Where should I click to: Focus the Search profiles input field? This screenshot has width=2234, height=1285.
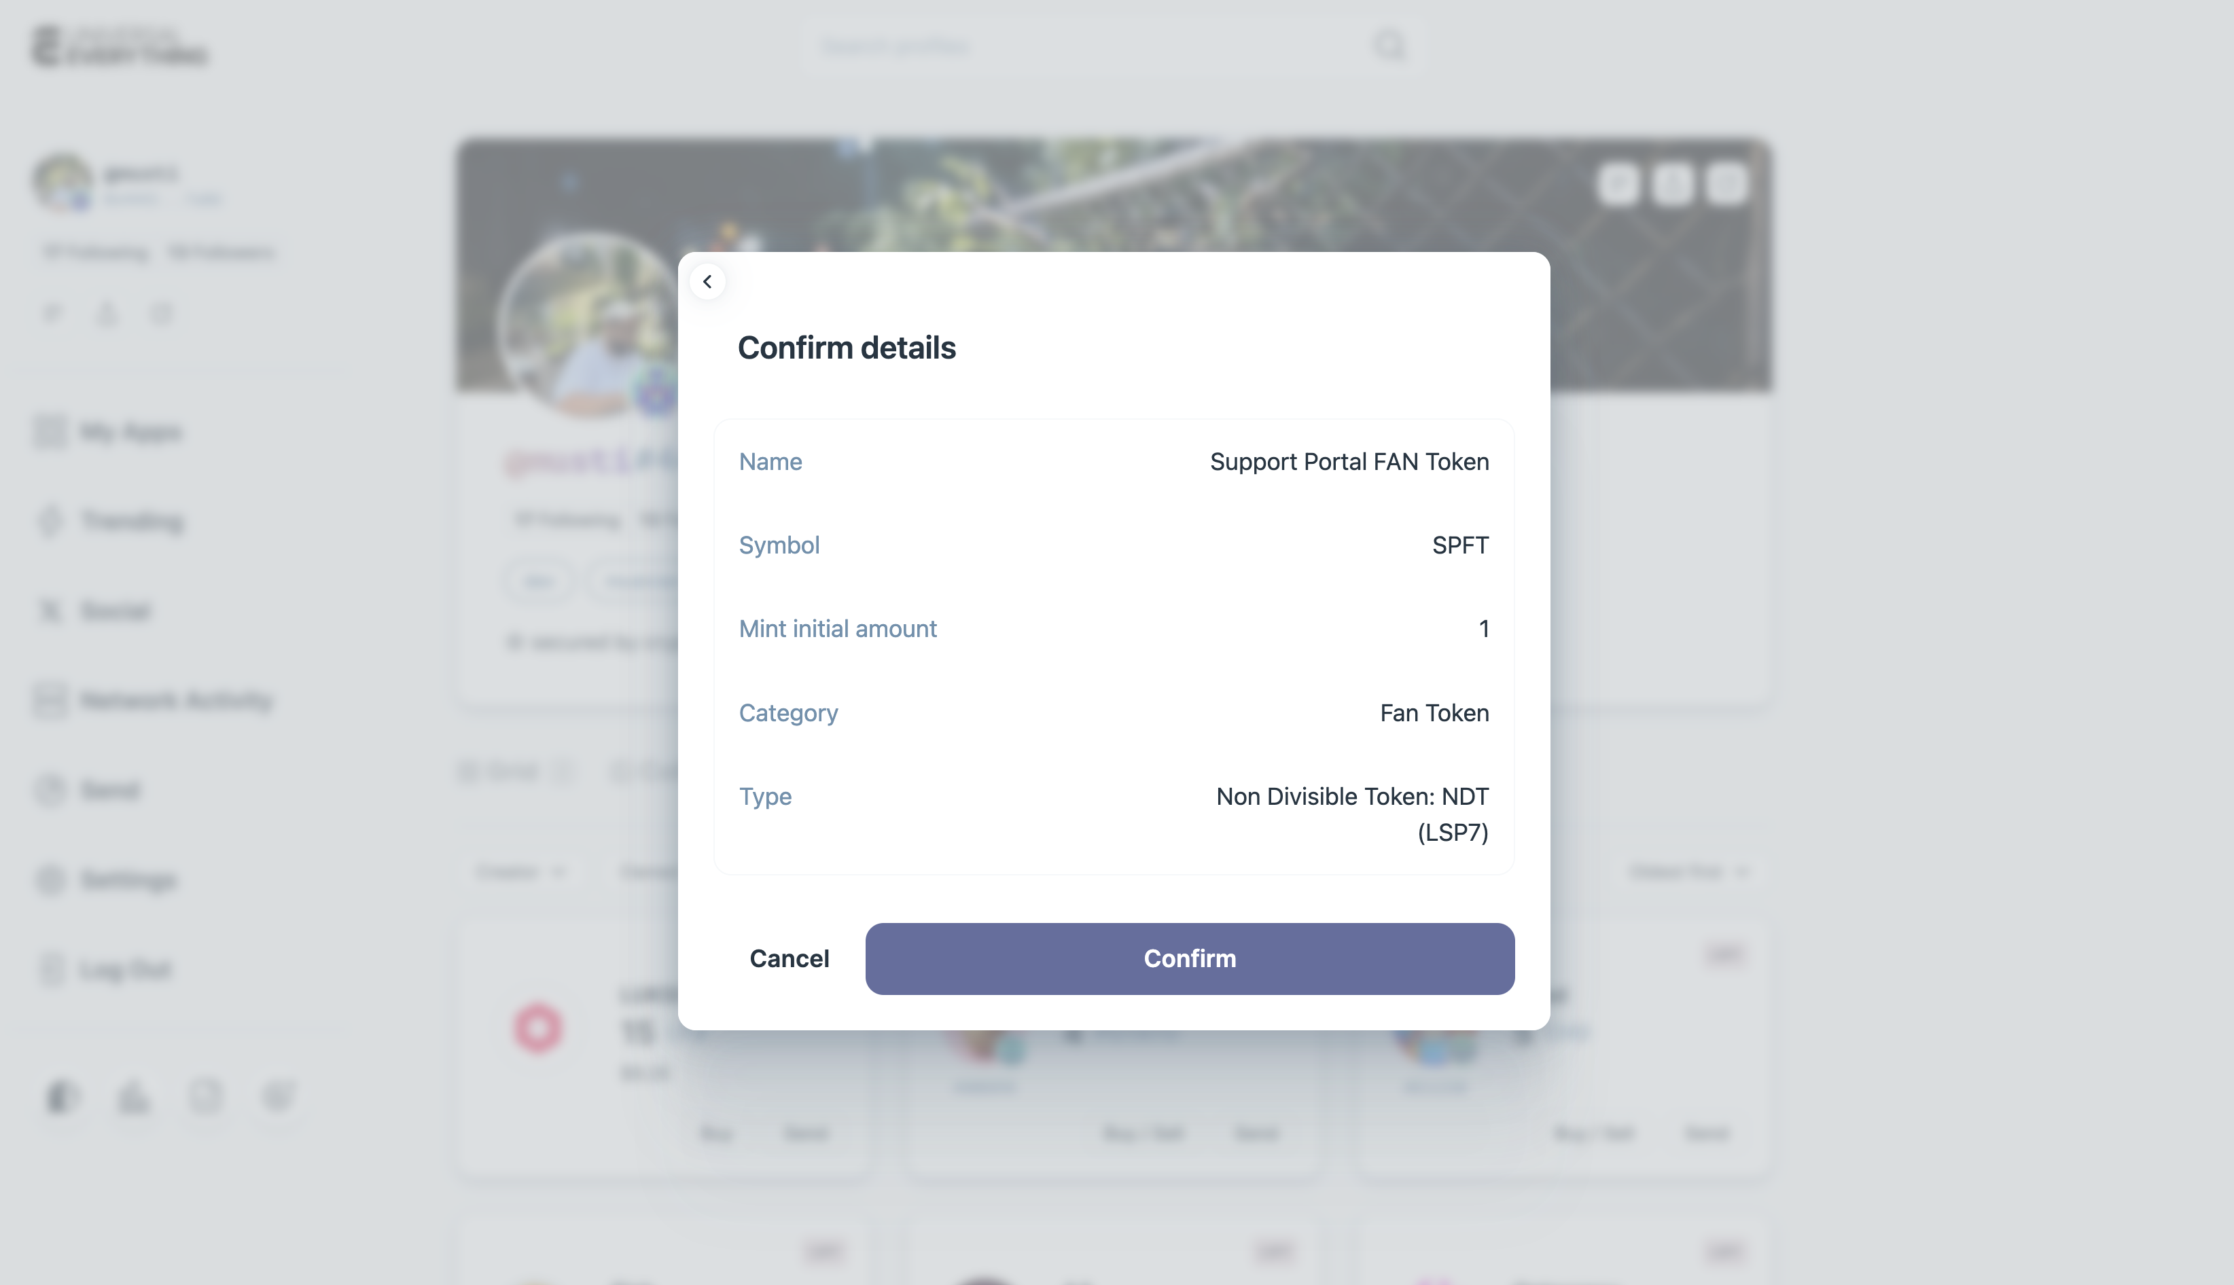1086,46
